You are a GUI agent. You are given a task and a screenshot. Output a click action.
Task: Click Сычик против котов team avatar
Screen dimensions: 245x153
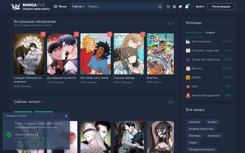(188, 60)
